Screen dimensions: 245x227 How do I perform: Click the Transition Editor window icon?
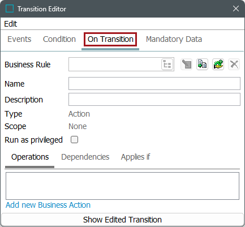coord(10,8)
